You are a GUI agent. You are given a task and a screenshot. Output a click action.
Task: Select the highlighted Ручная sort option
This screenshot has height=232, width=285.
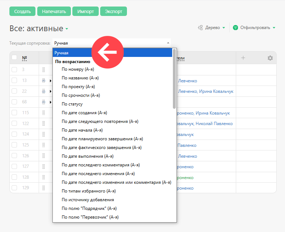coord(112,53)
